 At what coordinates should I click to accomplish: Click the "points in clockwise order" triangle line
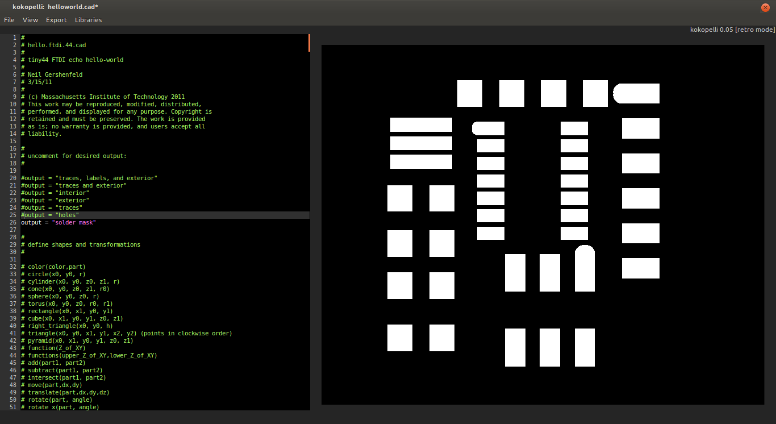point(127,333)
